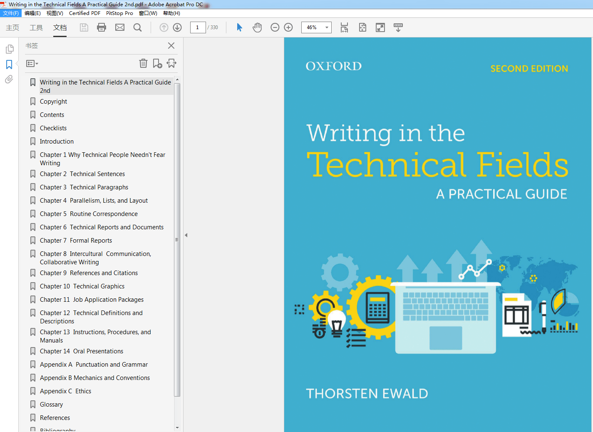Viewport: 593px width, 432px height.
Task: Delete selected bookmark with trash icon
Action: tap(143, 63)
